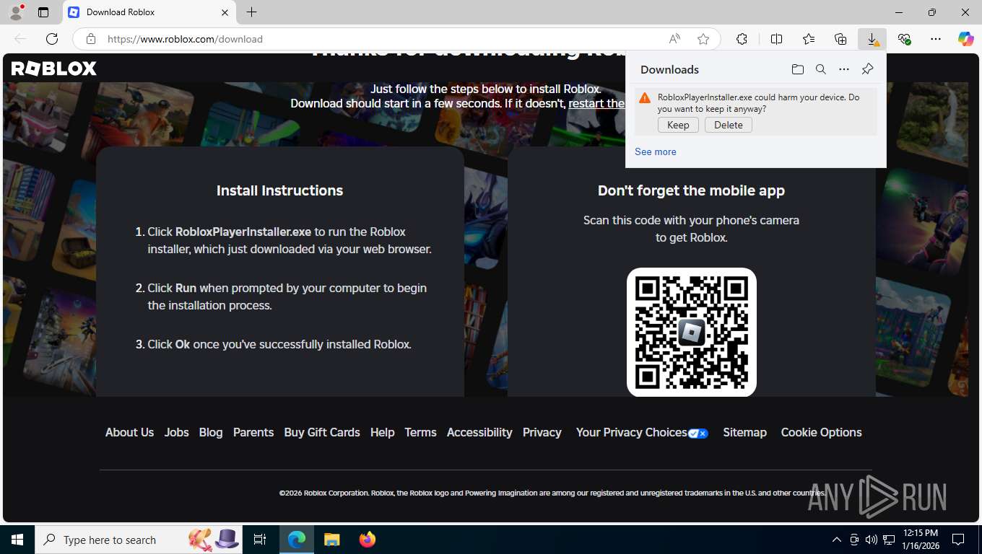Screen dimensions: 982x554
Task: Open the Read Aloud icon
Action: [674, 39]
